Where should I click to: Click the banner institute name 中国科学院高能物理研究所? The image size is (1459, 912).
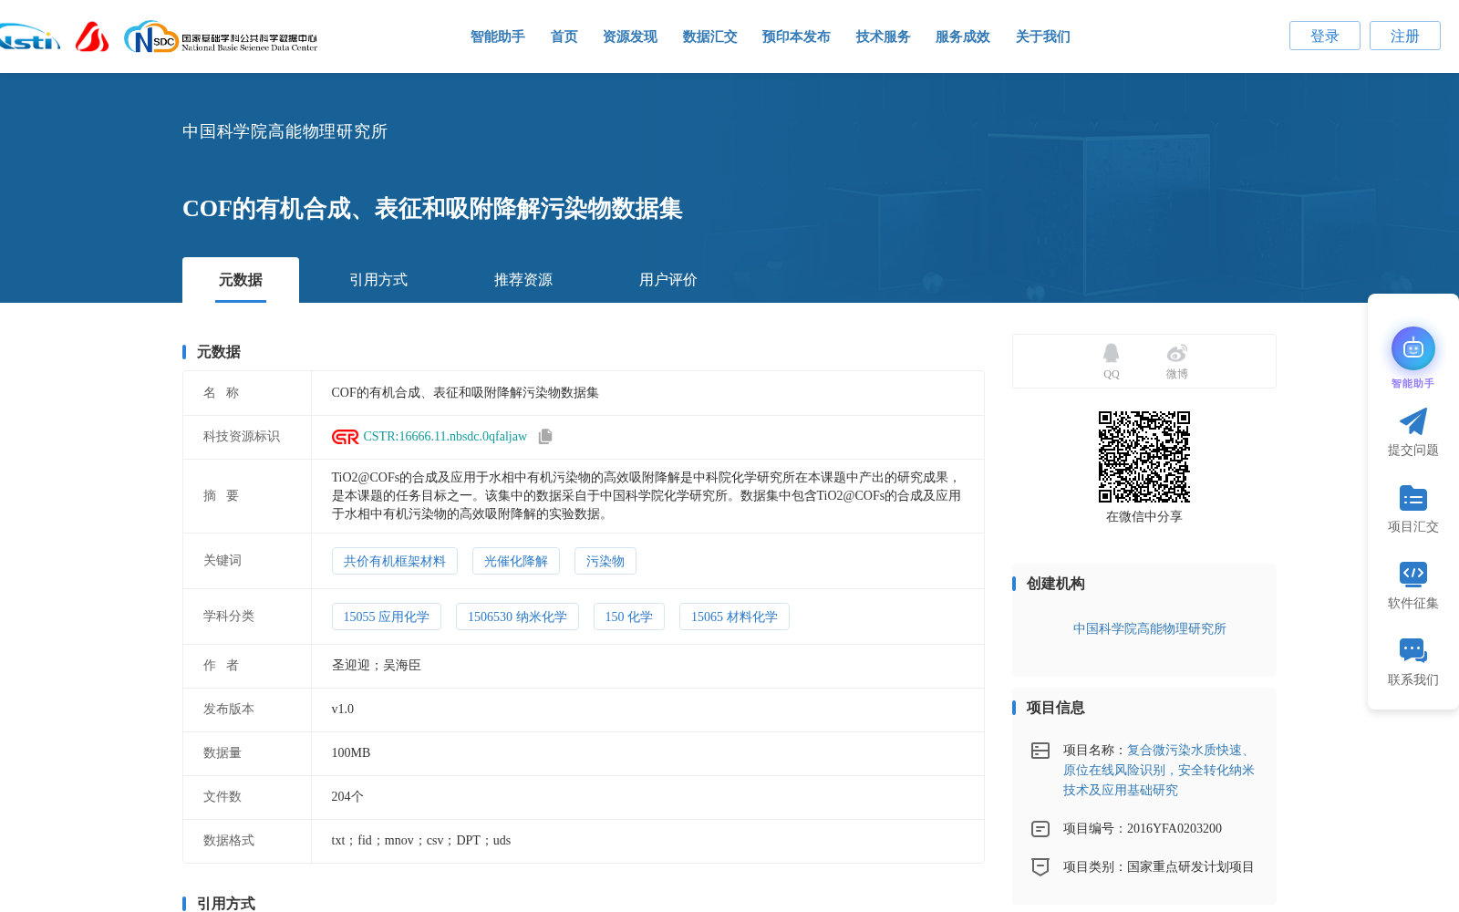click(x=285, y=131)
